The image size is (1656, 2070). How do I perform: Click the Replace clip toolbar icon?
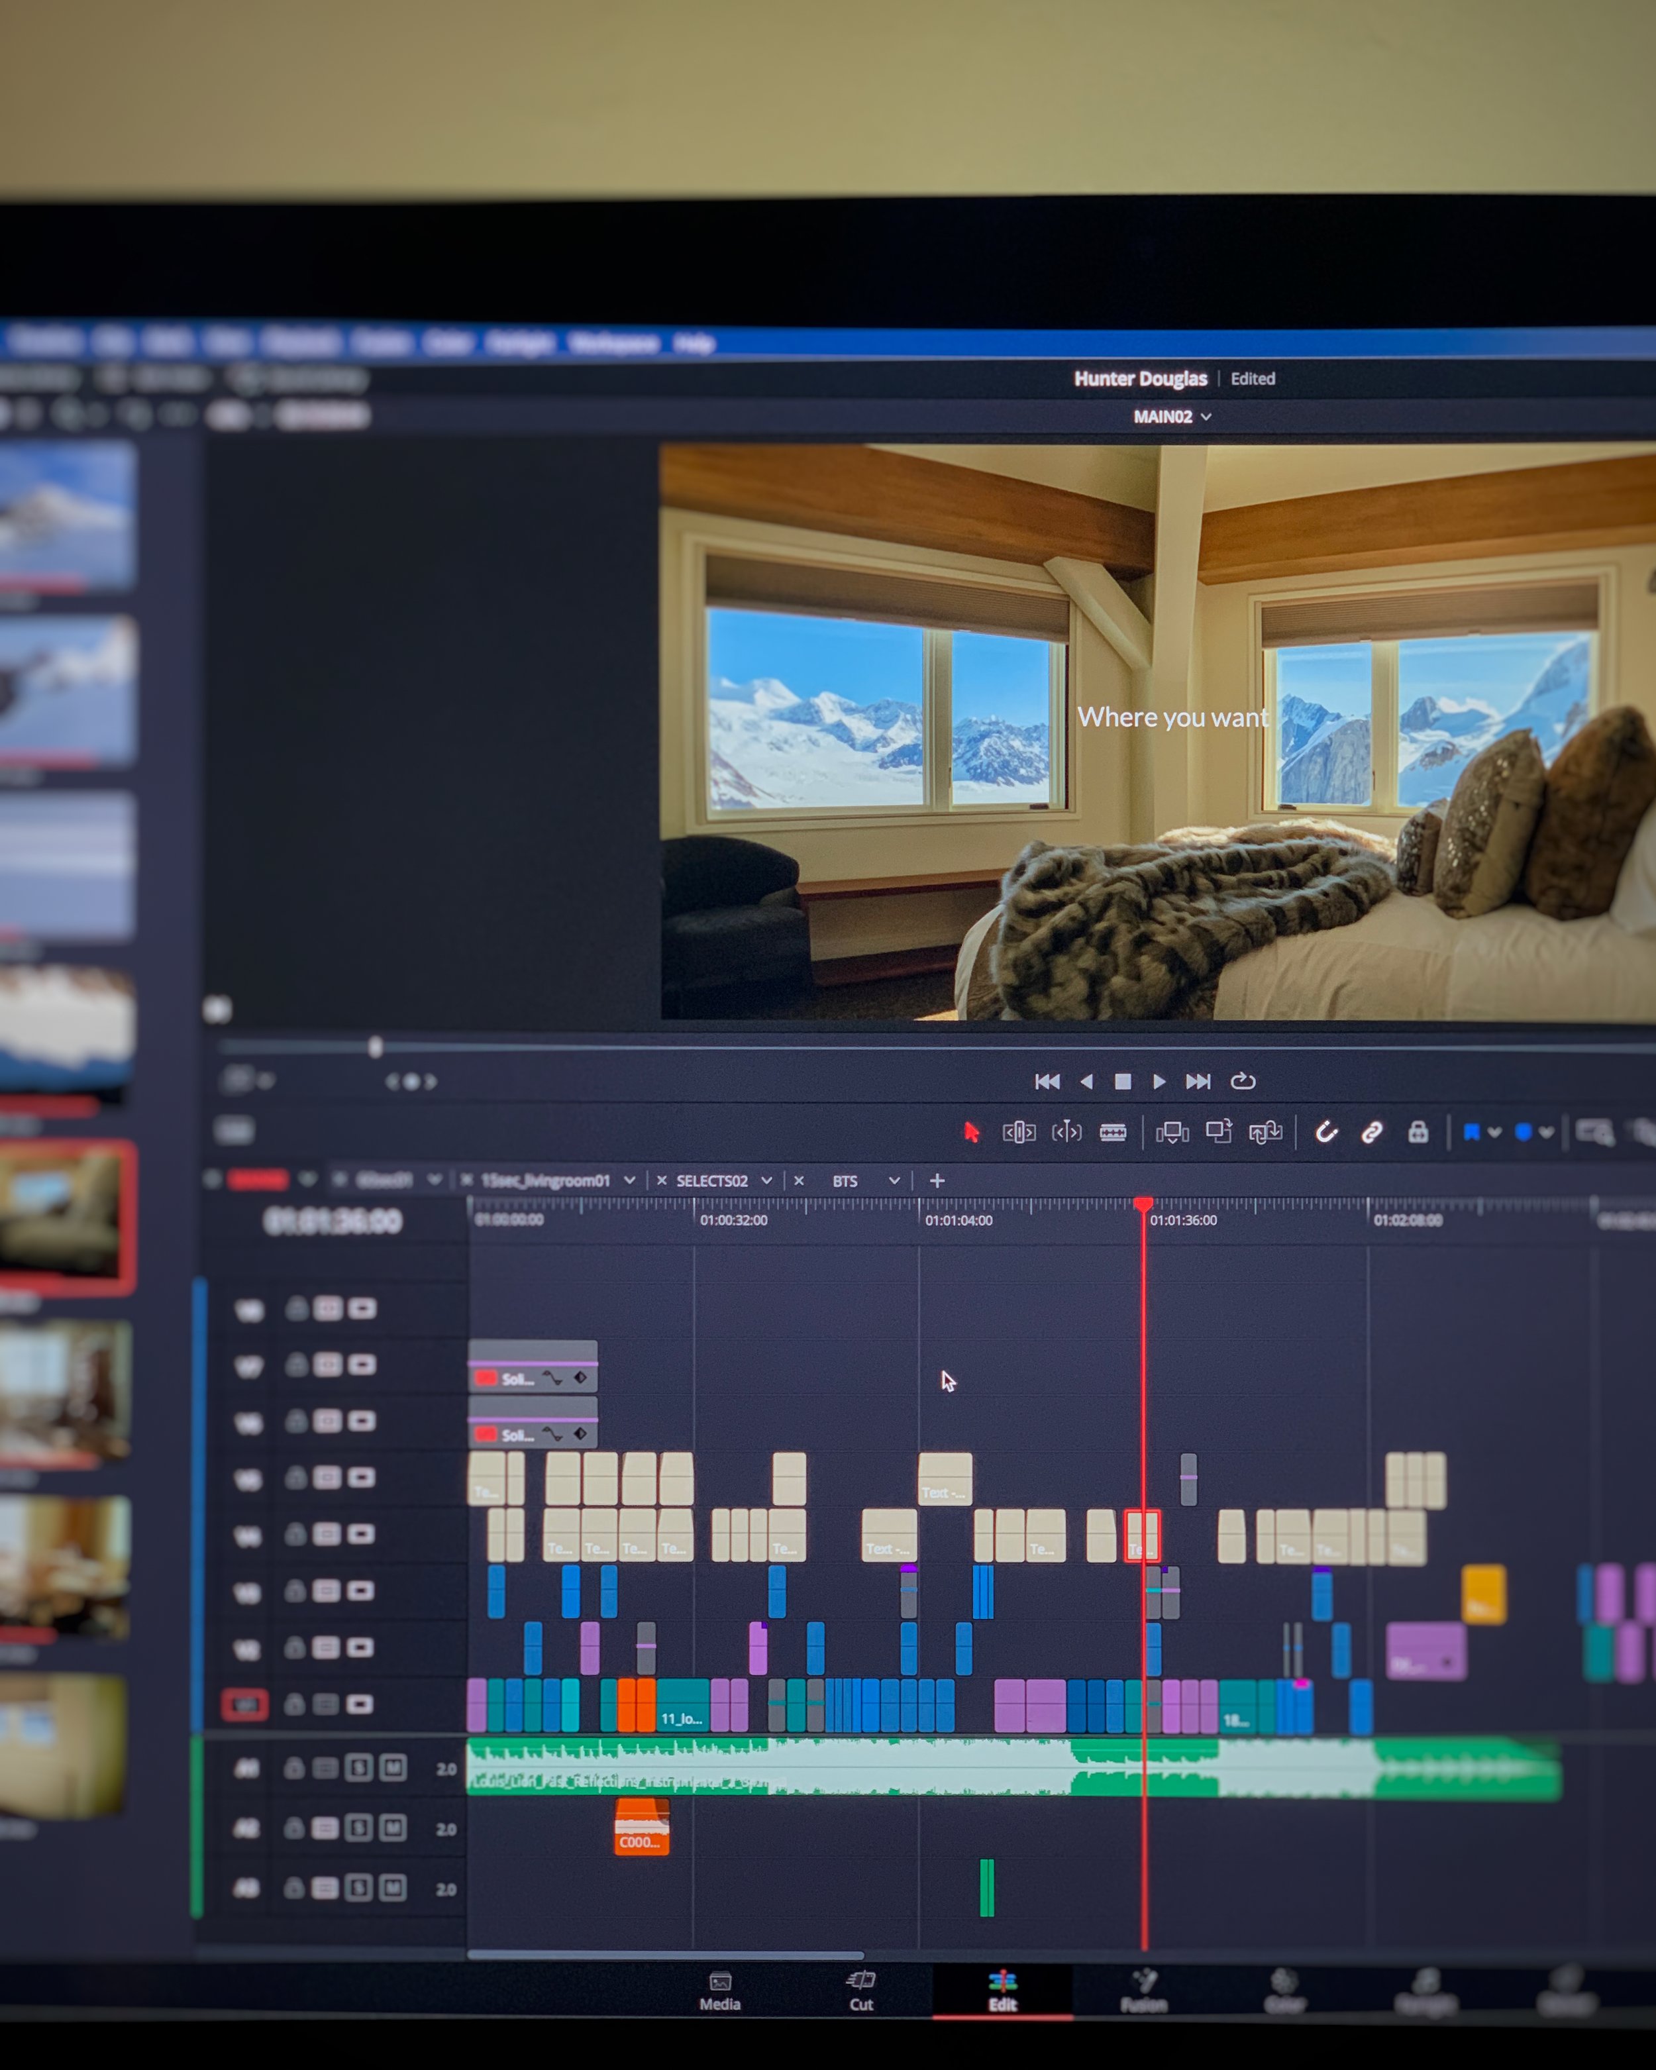[1265, 1133]
